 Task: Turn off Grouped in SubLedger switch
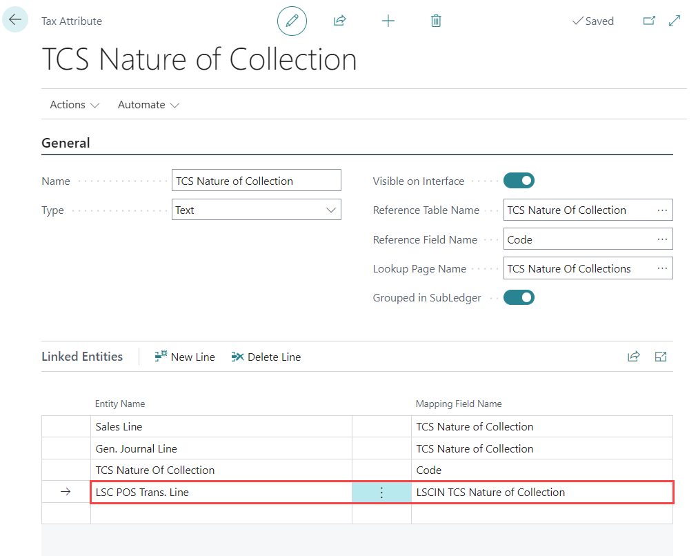[x=519, y=297]
